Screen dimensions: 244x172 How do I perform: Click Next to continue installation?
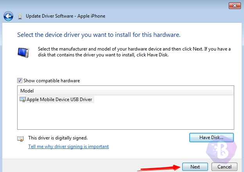pyautogui.click(x=195, y=167)
